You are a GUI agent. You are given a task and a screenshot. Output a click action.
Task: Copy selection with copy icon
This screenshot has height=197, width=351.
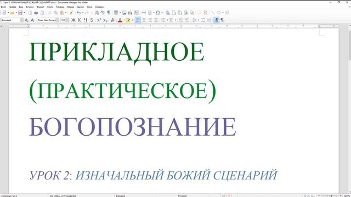tap(56, 13)
